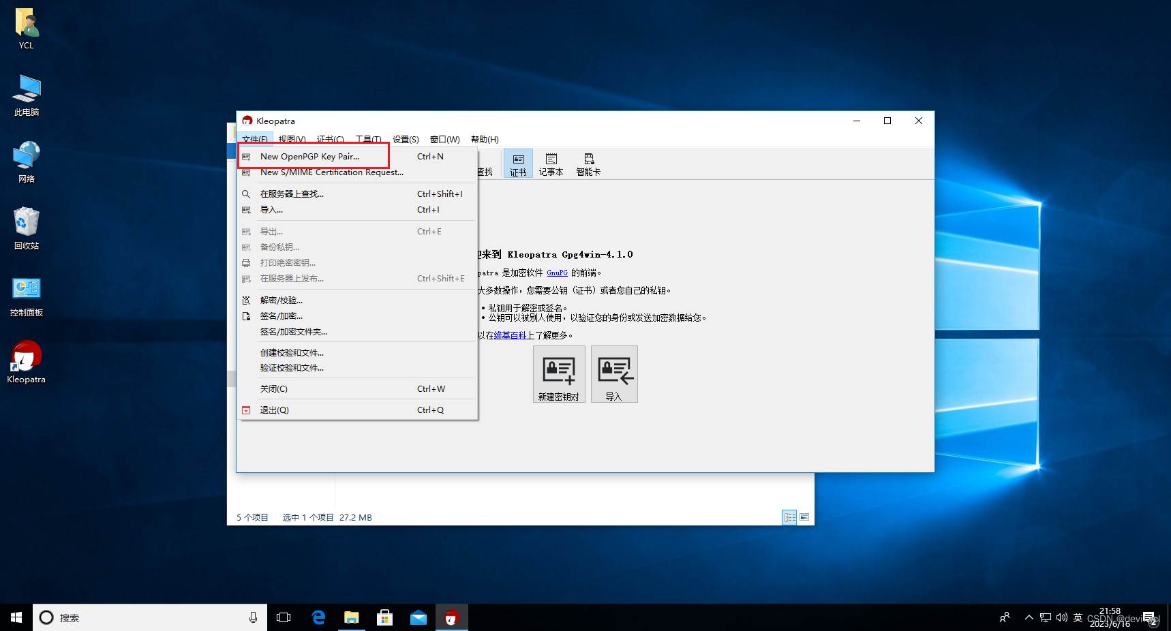Click the 新建密钥对 button
1171x631 pixels.
(x=559, y=374)
